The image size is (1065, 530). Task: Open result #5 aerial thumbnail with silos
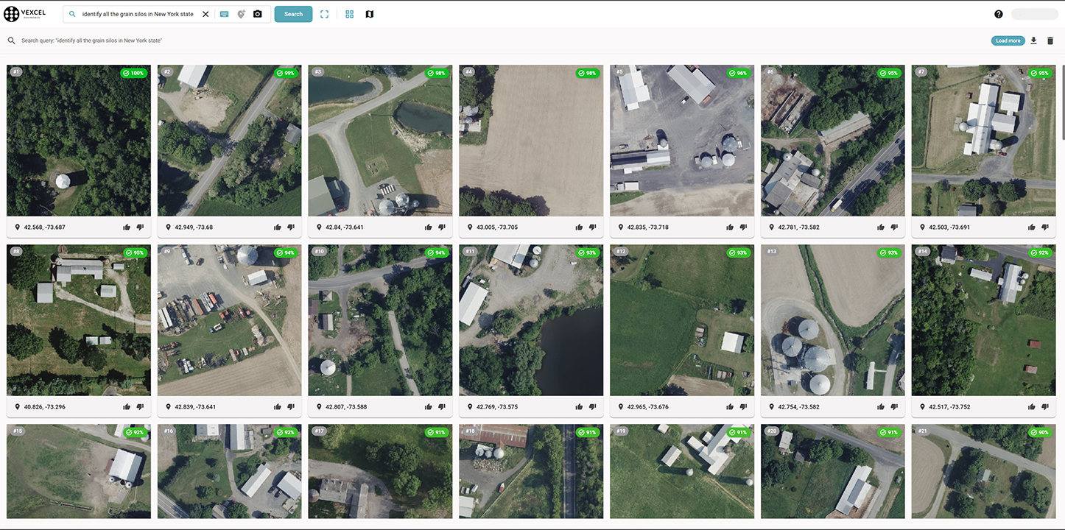(x=682, y=141)
